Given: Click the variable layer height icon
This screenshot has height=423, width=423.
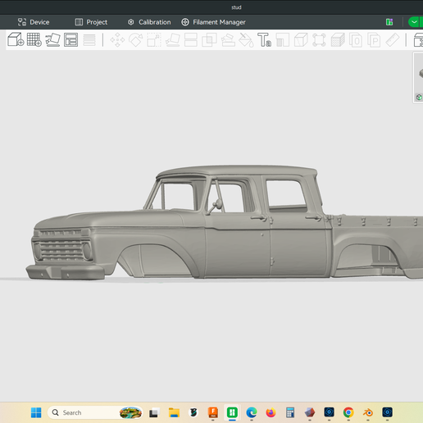Looking at the screenshot, I should point(89,40).
